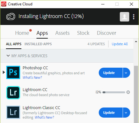This screenshot has width=139, height=123.
Task: Minimize the Creative Cloud window
Action: (103, 4)
